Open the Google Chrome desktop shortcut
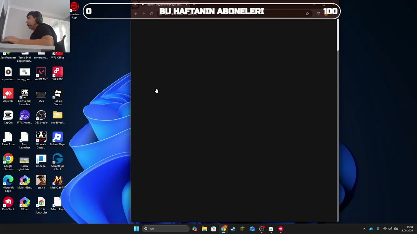 click(8, 162)
